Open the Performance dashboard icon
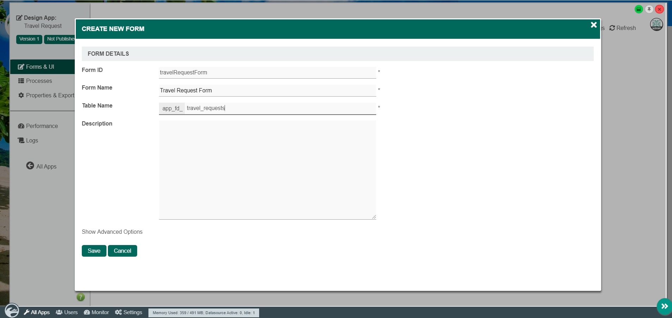 21,126
